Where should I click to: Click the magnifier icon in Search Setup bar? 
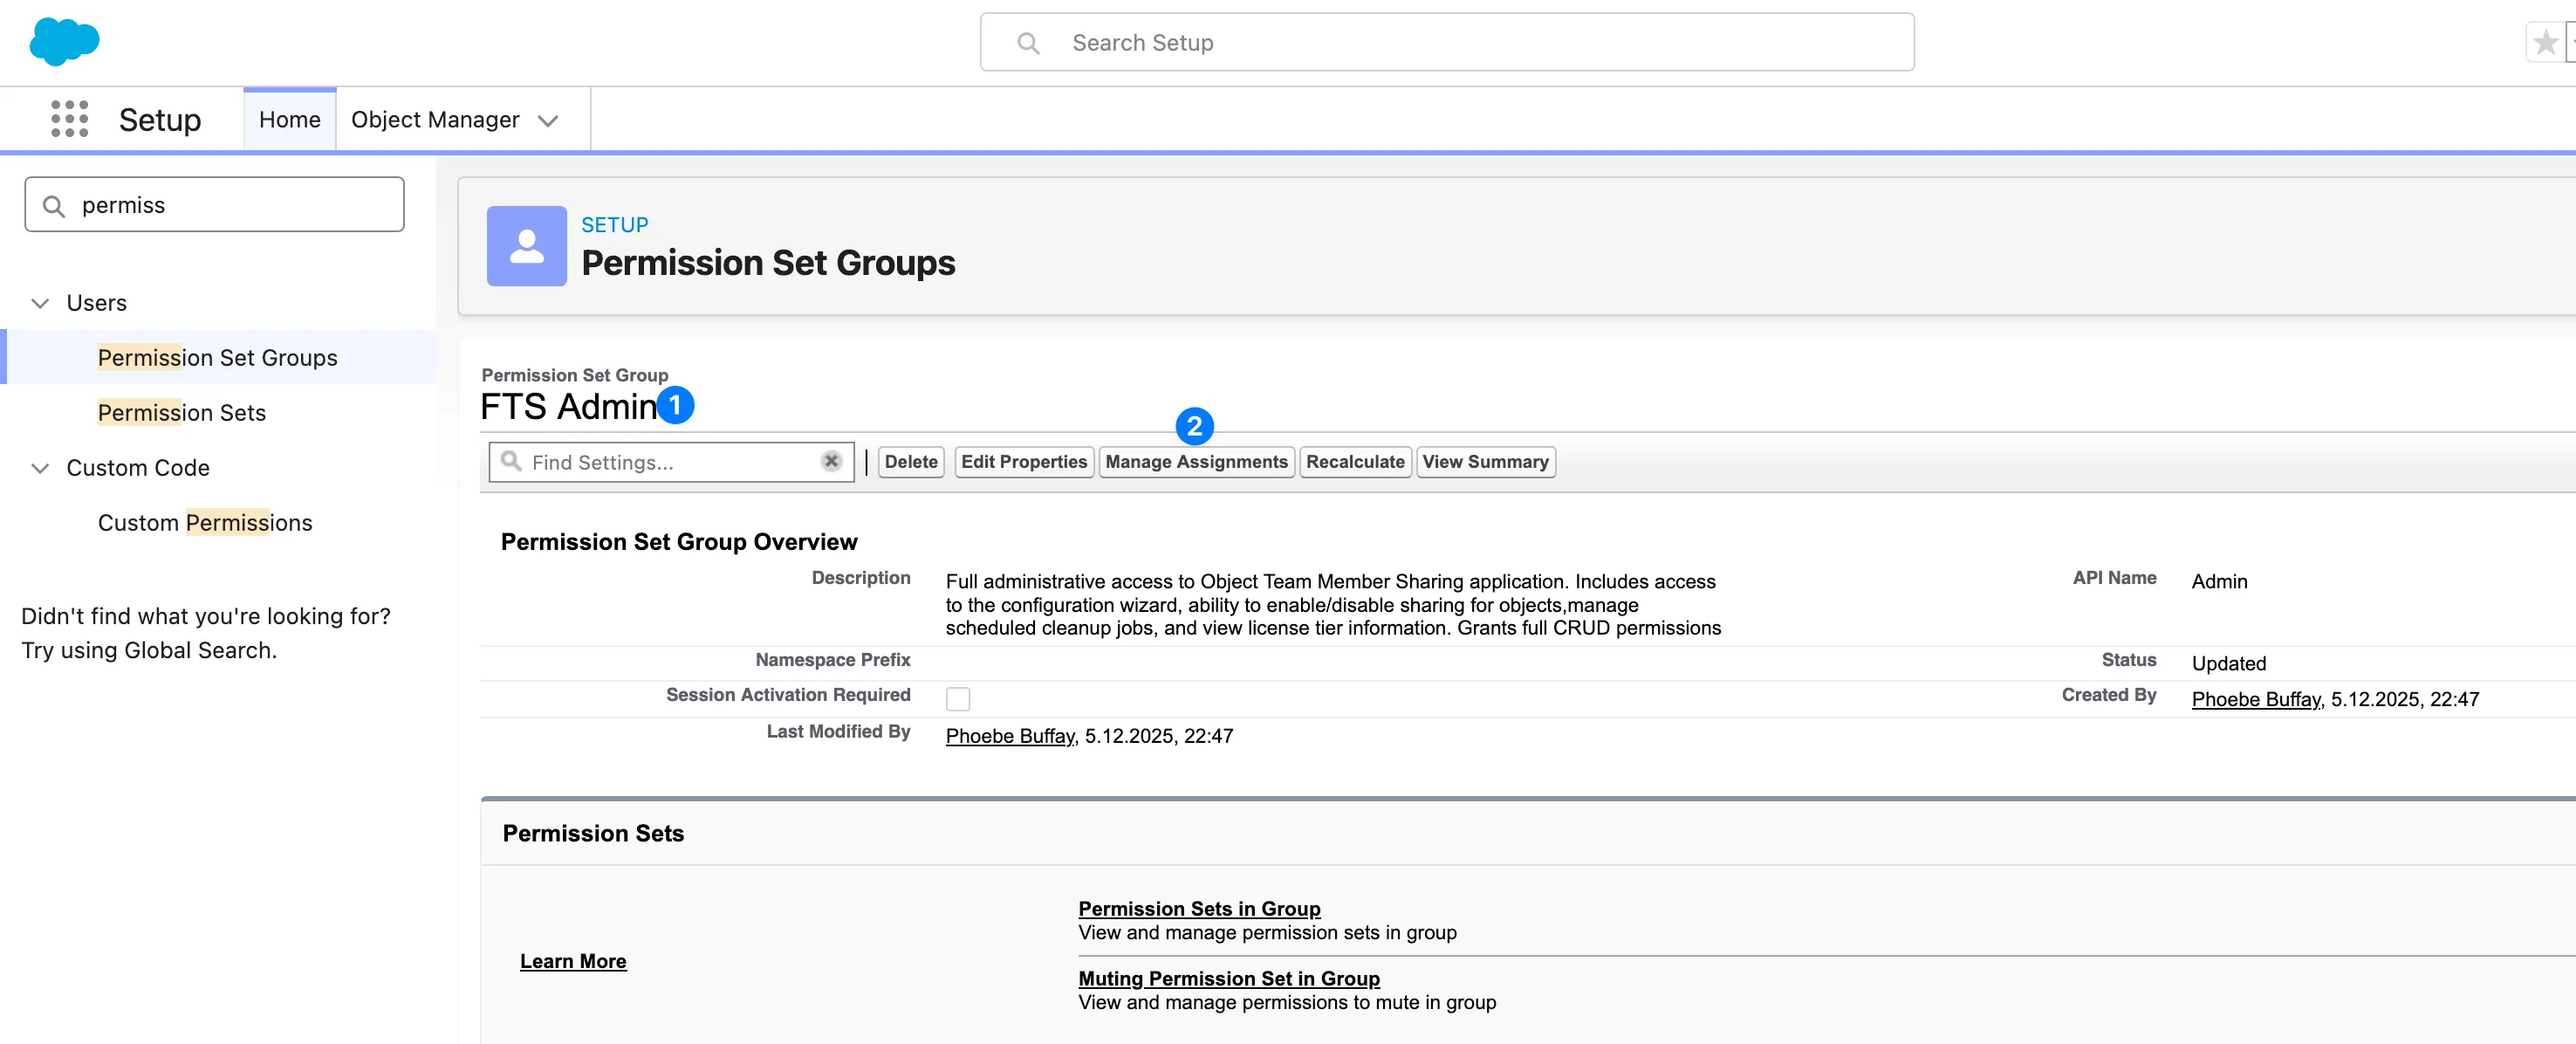1029,43
